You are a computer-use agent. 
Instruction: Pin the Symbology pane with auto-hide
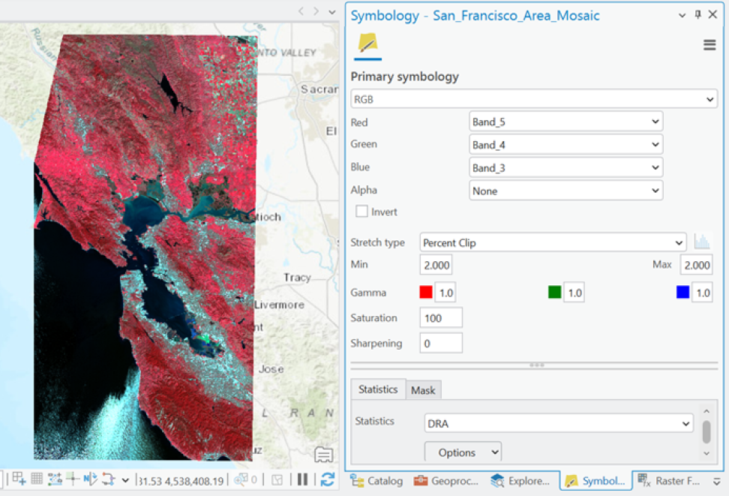[x=697, y=15]
